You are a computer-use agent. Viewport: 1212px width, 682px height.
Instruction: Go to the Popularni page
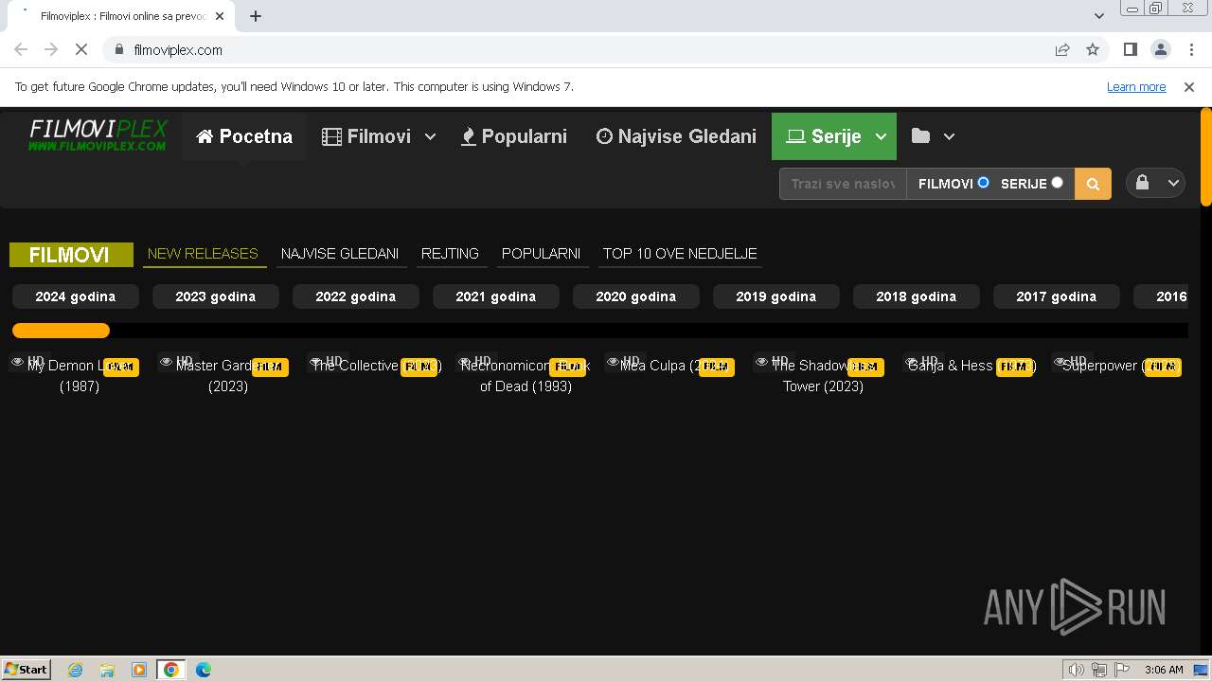point(513,136)
